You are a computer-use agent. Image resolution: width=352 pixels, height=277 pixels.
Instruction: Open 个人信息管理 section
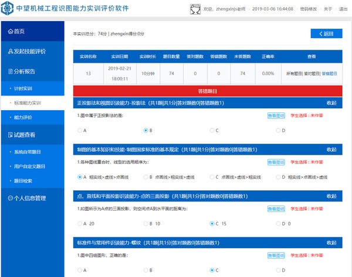click(x=32, y=198)
